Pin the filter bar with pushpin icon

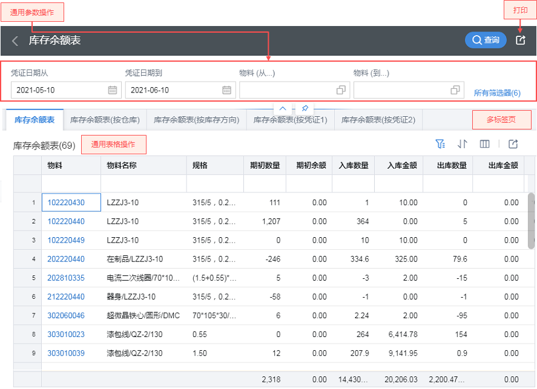coord(305,108)
